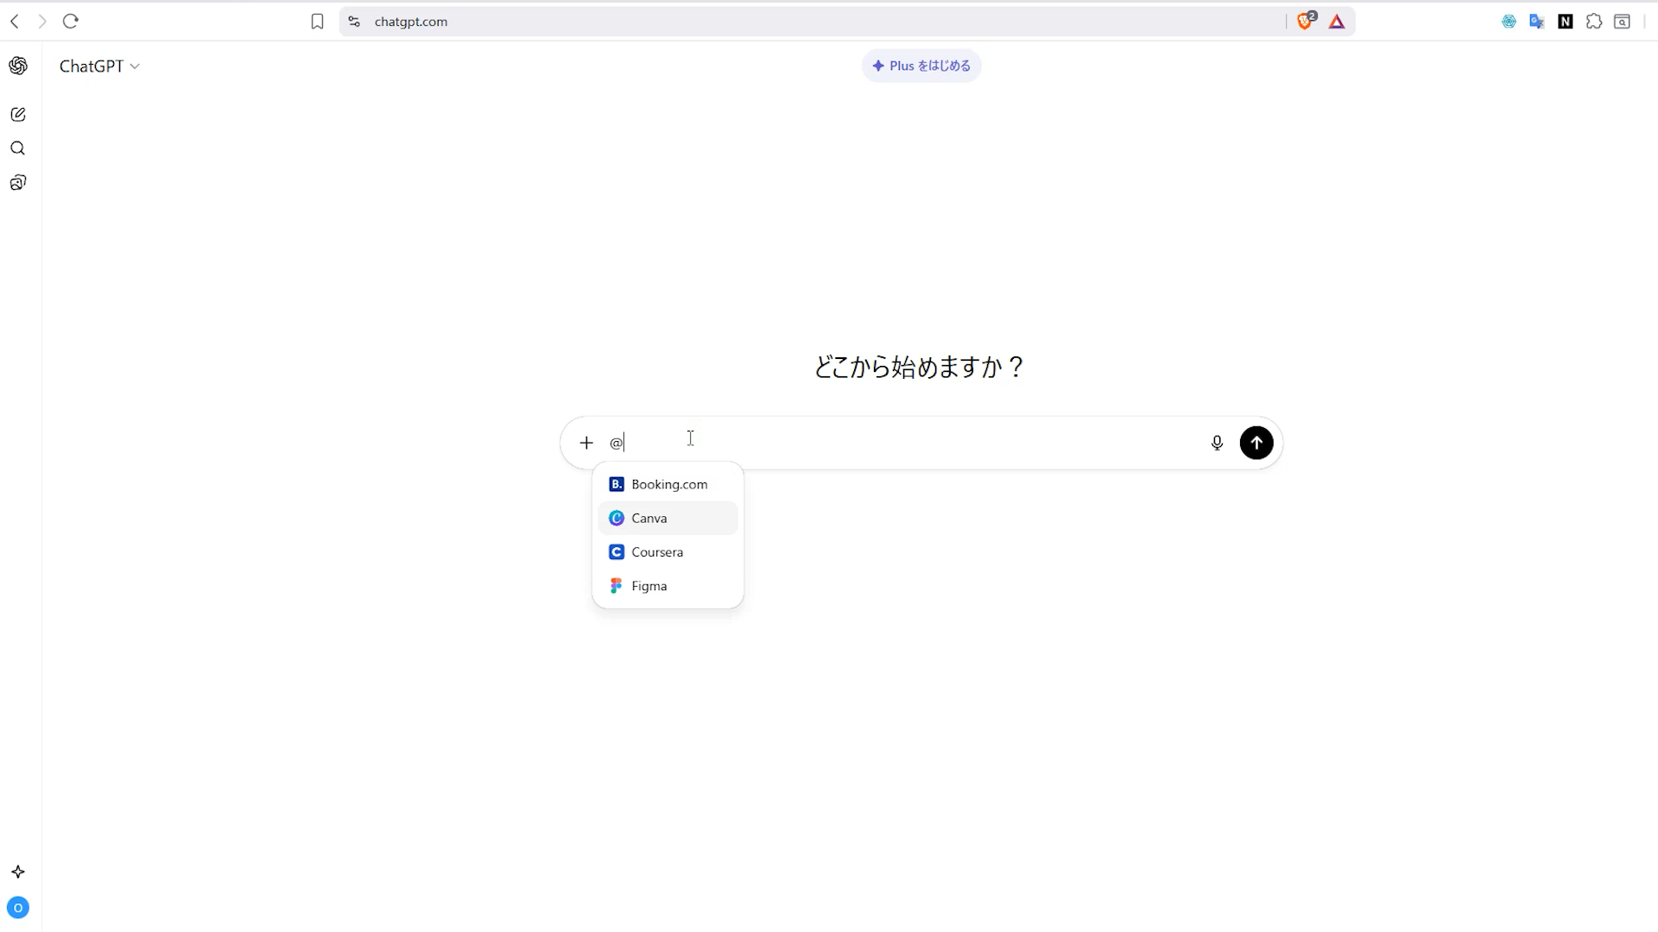Image resolution: width=1658 pixels, height=932 pixels.
Task: Open chat search via the magnifier icon
Action: point(18,148)
